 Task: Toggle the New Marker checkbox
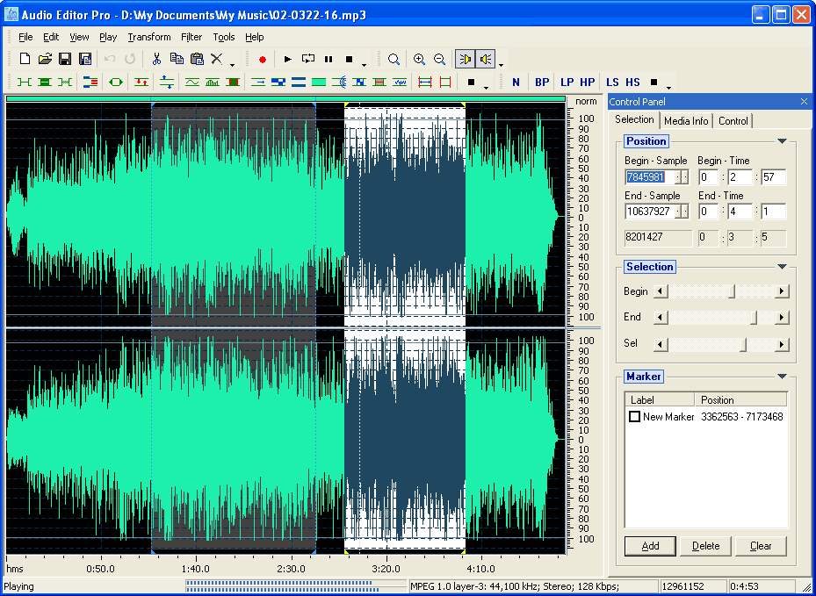[x=635, y=417]
